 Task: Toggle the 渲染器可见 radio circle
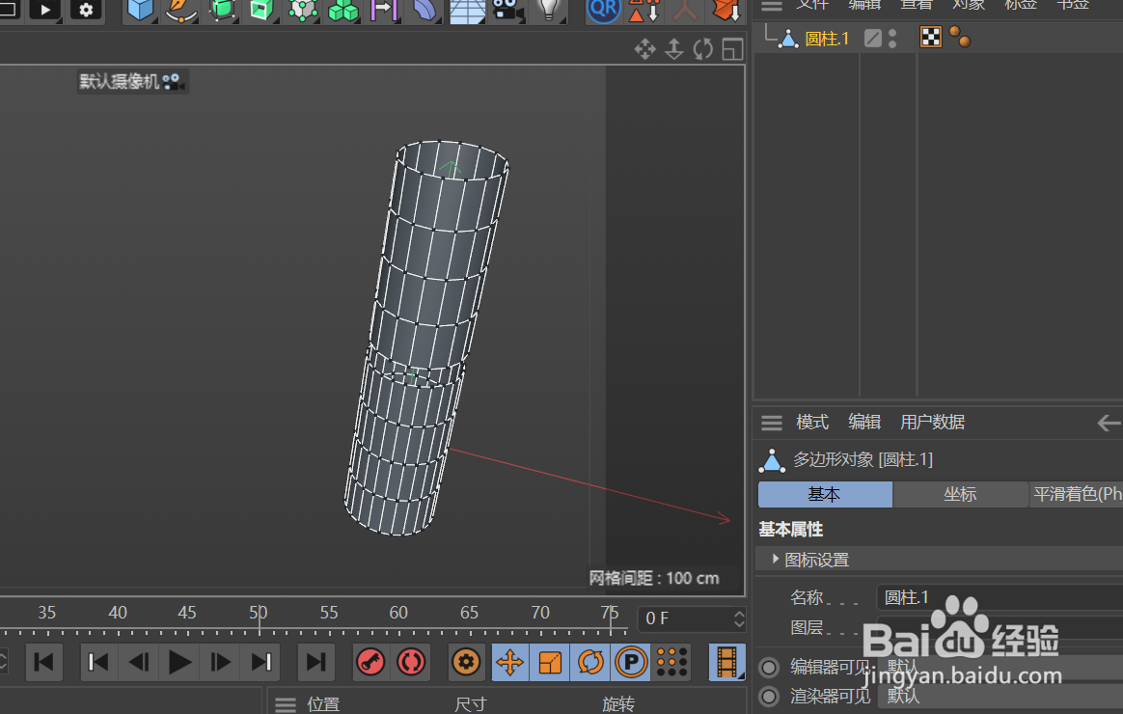coord(769,696)
